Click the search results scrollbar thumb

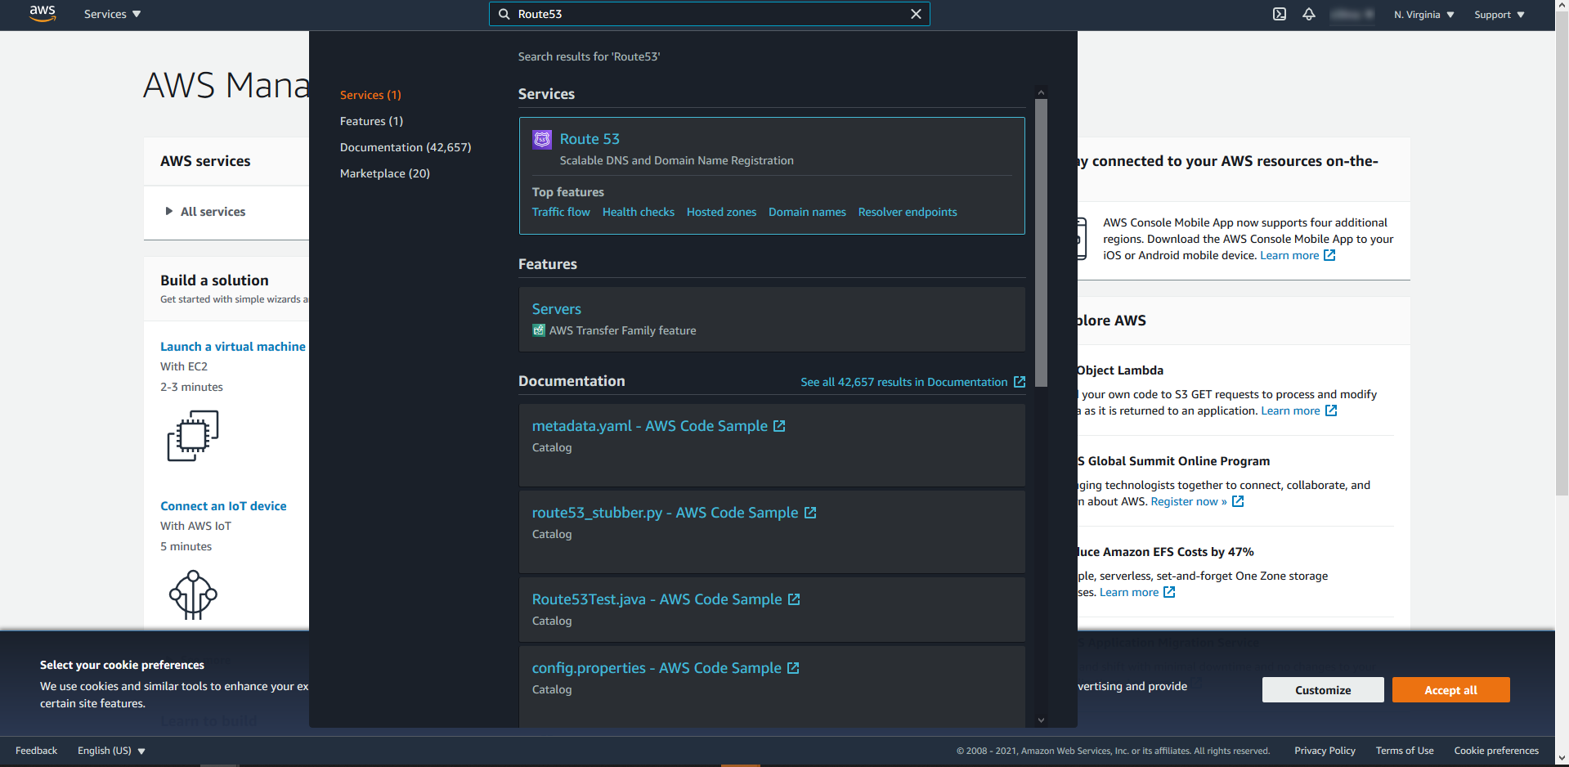click(1041, 243)
